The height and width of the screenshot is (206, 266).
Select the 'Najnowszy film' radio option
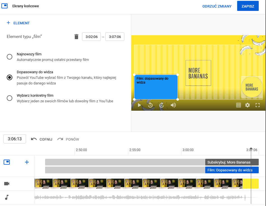coord(10,57)
